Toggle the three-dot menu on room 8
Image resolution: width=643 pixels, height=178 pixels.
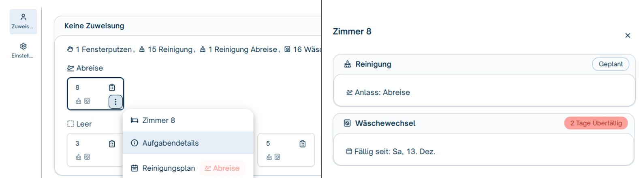click(115, 102)
